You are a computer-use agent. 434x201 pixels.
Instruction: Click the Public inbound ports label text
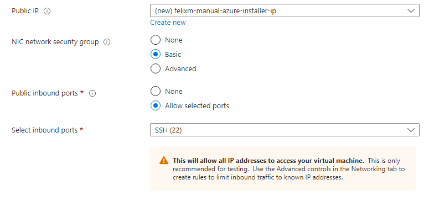pos(44,93)
